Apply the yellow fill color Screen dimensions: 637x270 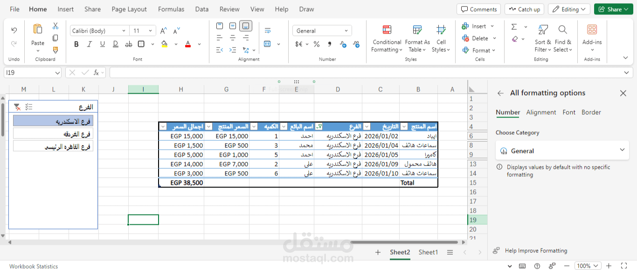point(165,44)
